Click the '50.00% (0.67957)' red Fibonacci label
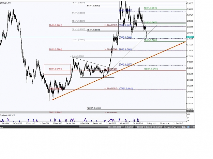Image resolution: width=213 pixels, height=159 pixels. tap(56, 69)
